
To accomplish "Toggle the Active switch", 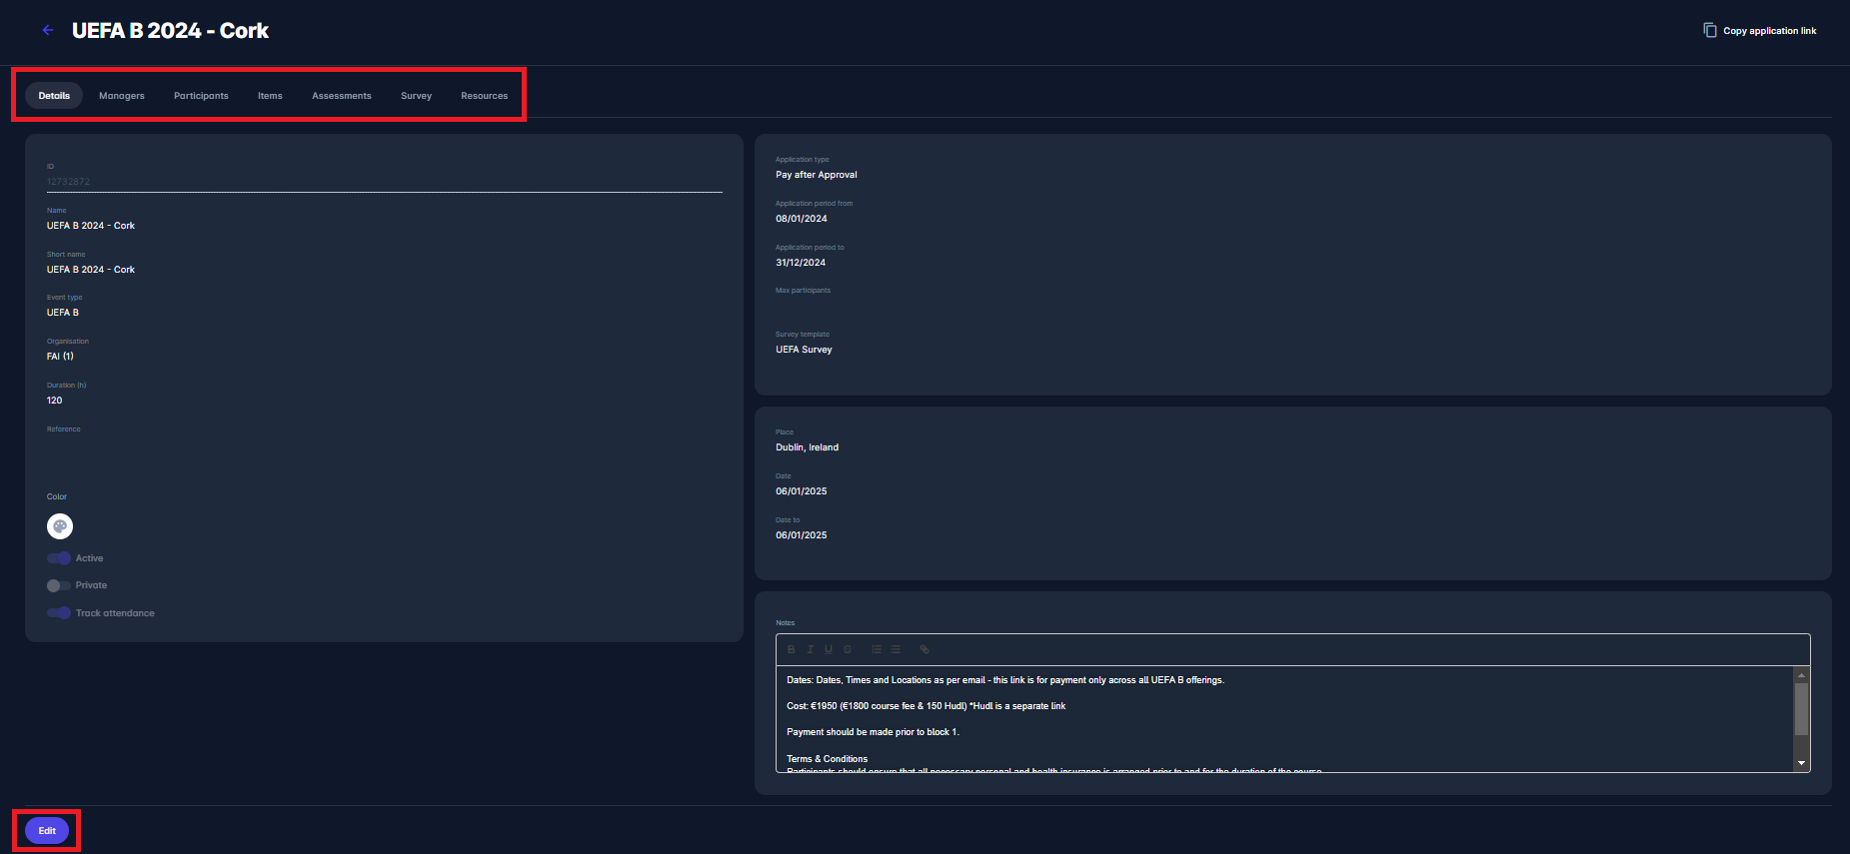I will pyautogui.click(x=59, y=558).
